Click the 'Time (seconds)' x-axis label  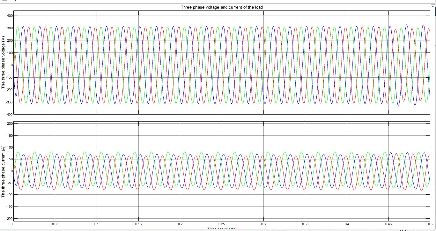(x=222, y=229)
